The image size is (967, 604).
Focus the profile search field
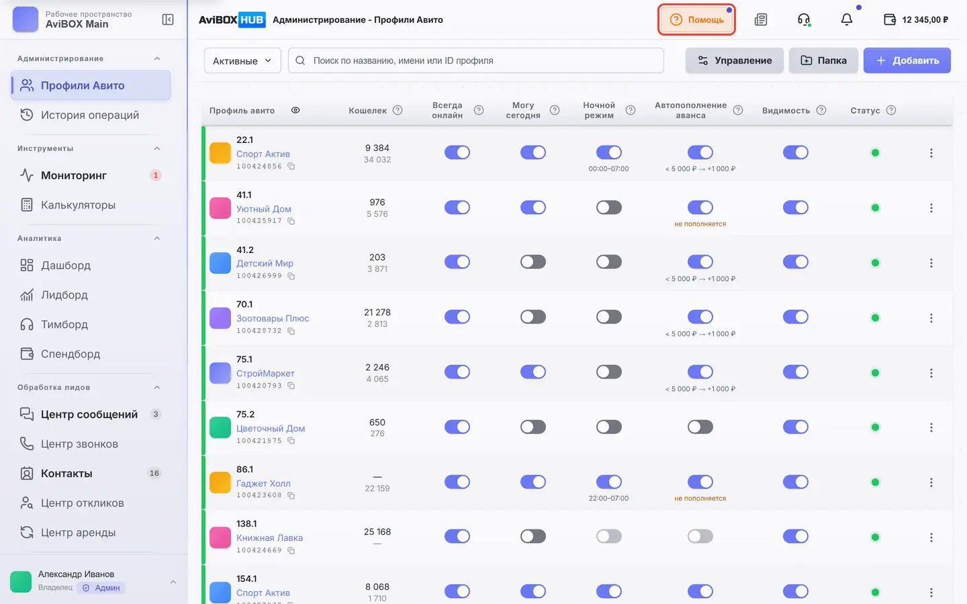pos(476,60)
